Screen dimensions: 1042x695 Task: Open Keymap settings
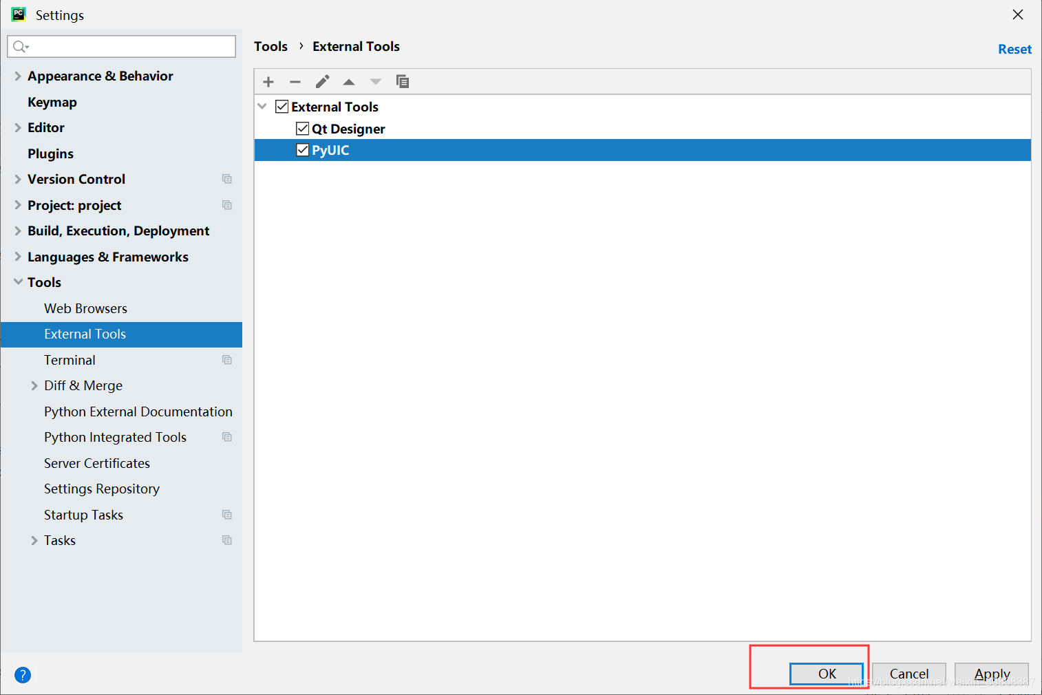52,102
